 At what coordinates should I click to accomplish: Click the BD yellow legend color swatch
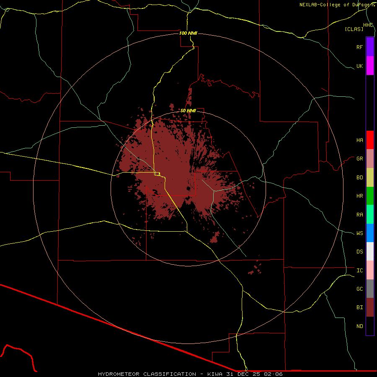(x=370, y=178)
